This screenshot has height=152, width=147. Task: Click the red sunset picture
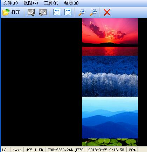pos(110,37)
